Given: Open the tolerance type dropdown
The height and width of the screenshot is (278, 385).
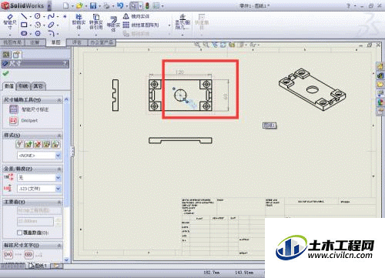Looking at the screenshot, I should click(x=59, y=177).
